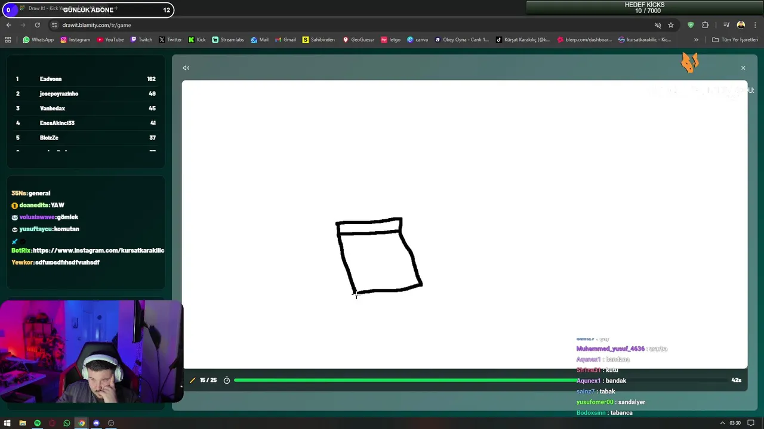Open the Mail bookmark

(260, 40)
